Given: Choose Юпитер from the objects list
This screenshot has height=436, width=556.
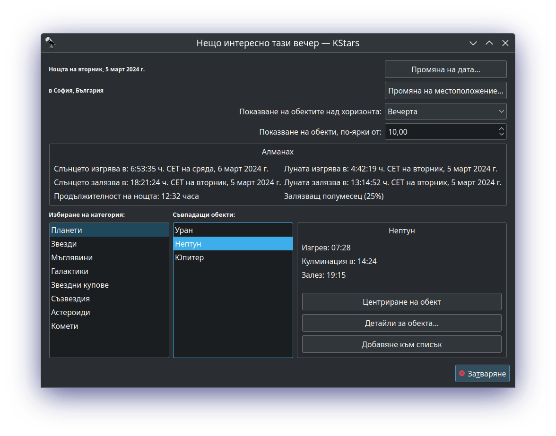Looking at the screenshot, I should click(189, 257).
